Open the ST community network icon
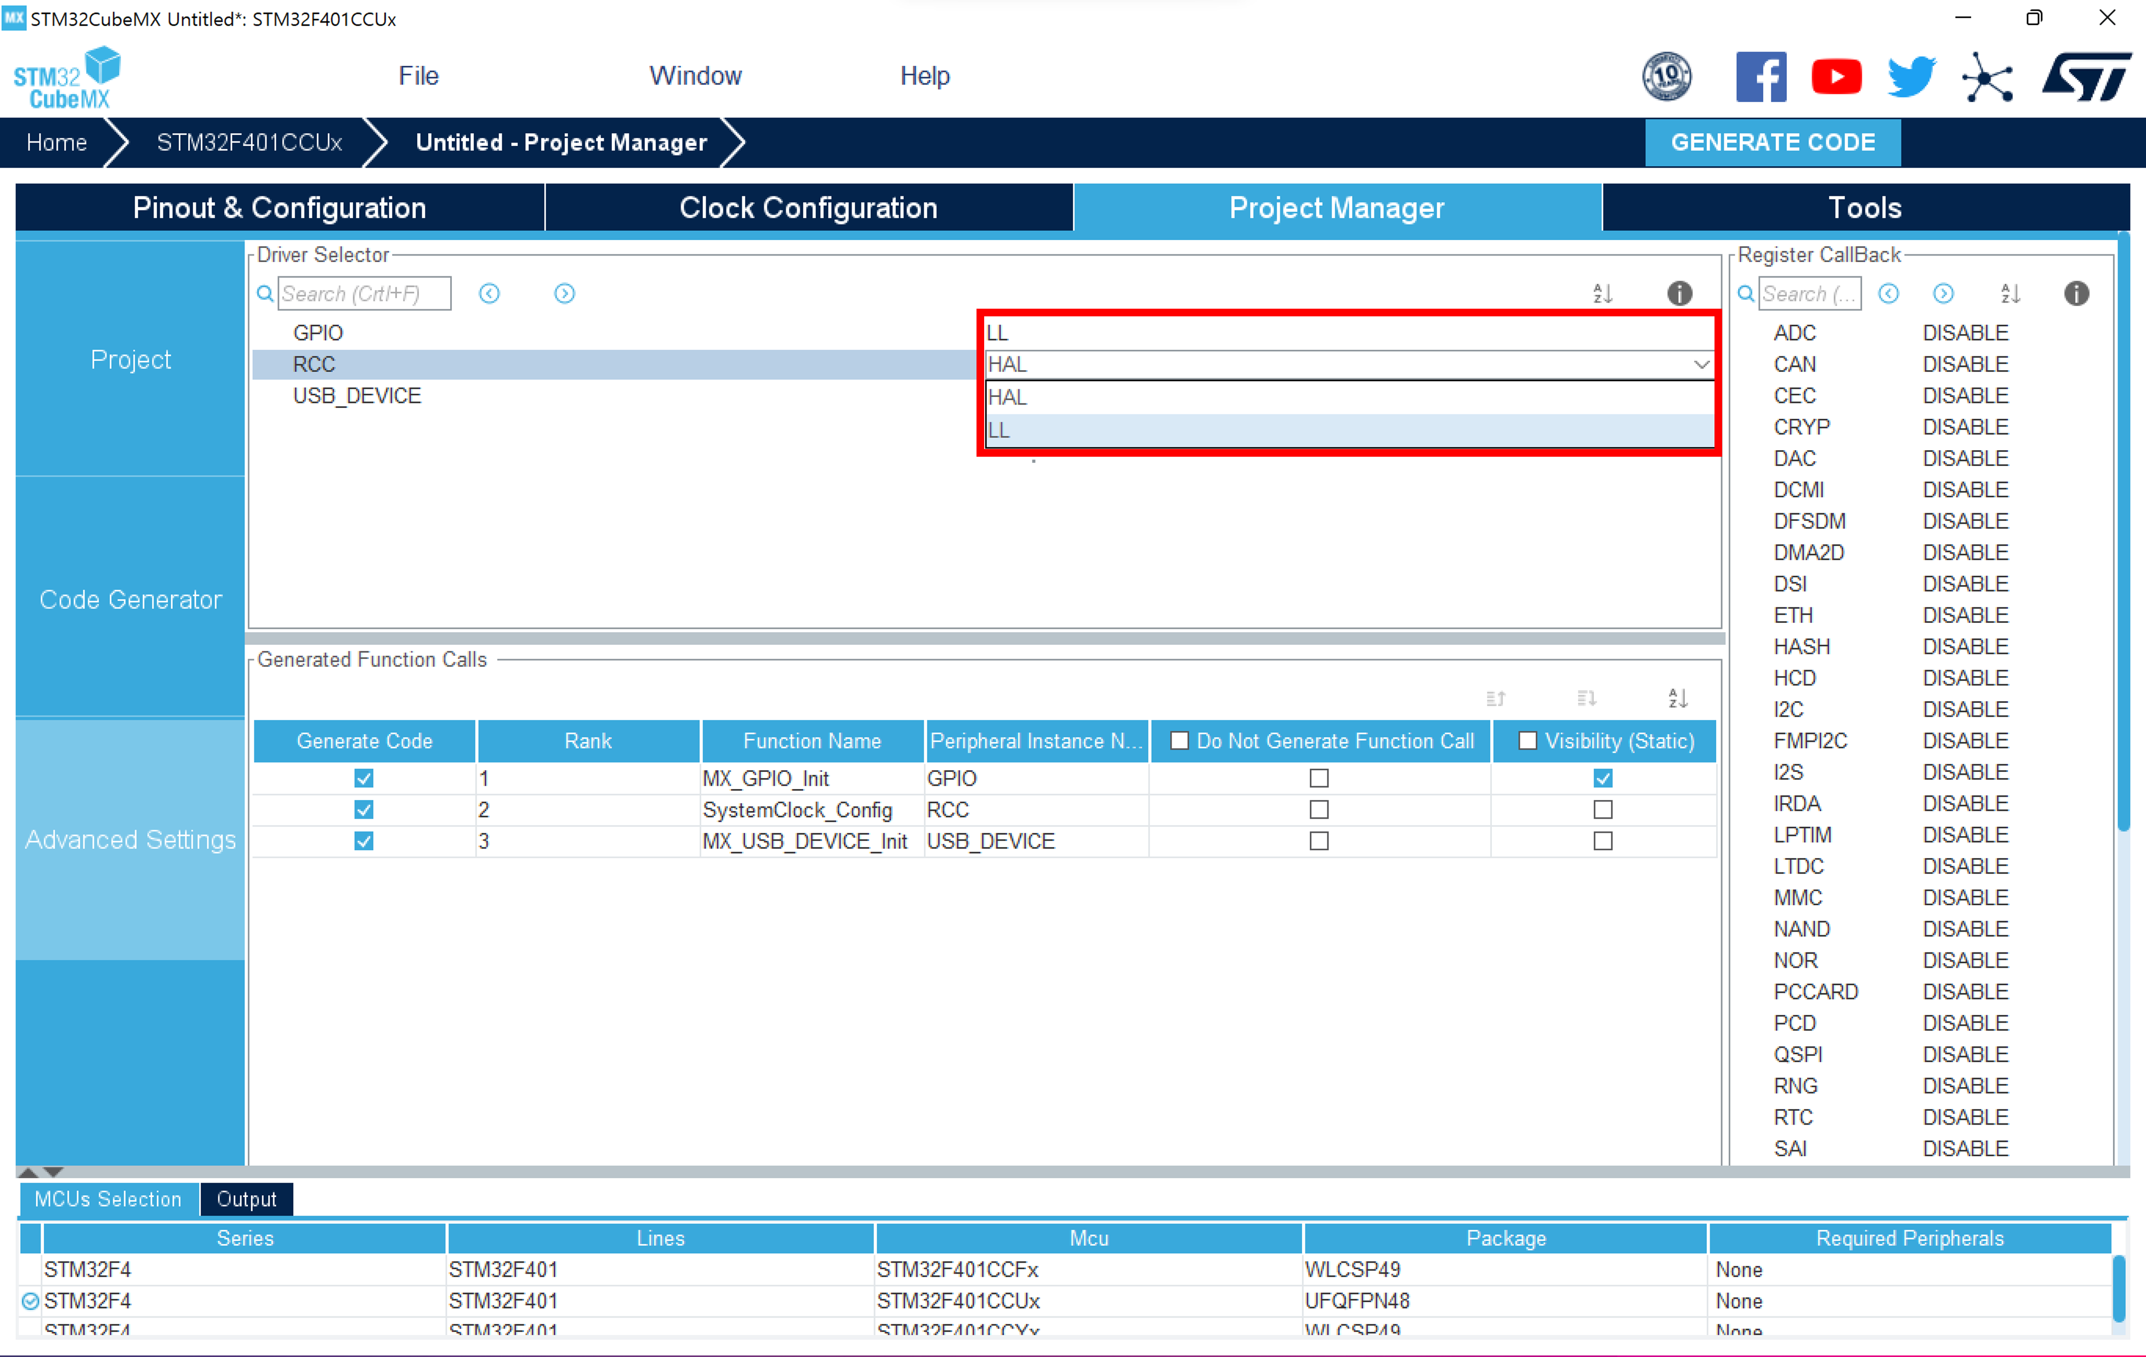The height and width of the screenshot is (1357, 2146). click(1988, 77)
